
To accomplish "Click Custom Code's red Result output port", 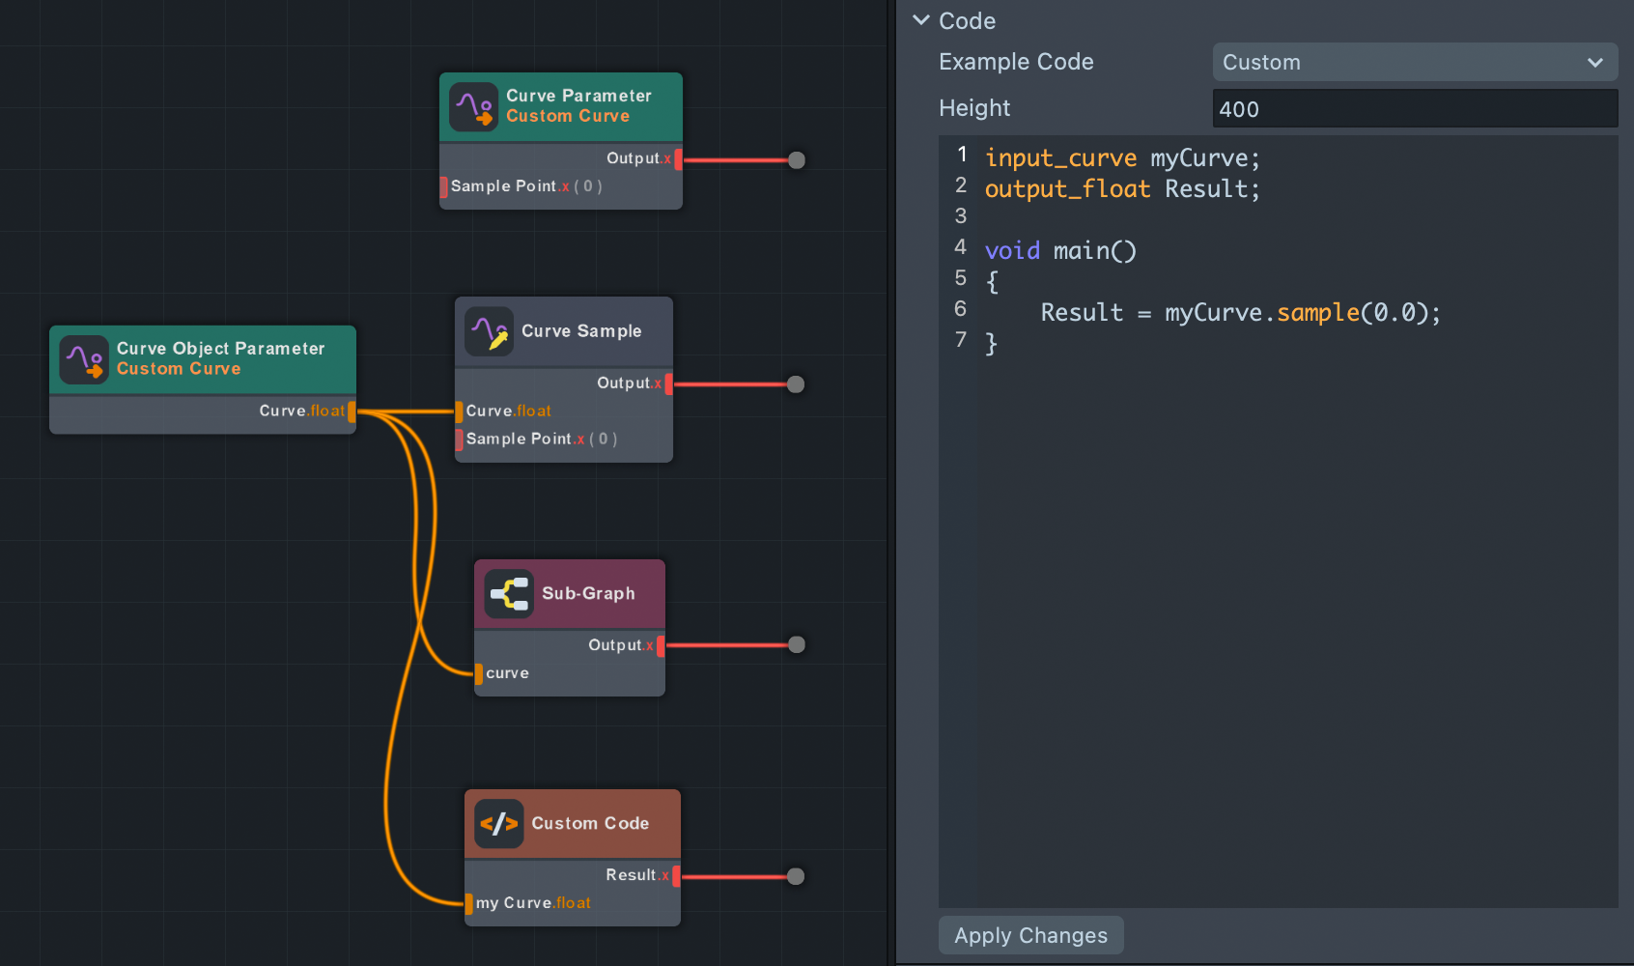I will click(676, 876).
